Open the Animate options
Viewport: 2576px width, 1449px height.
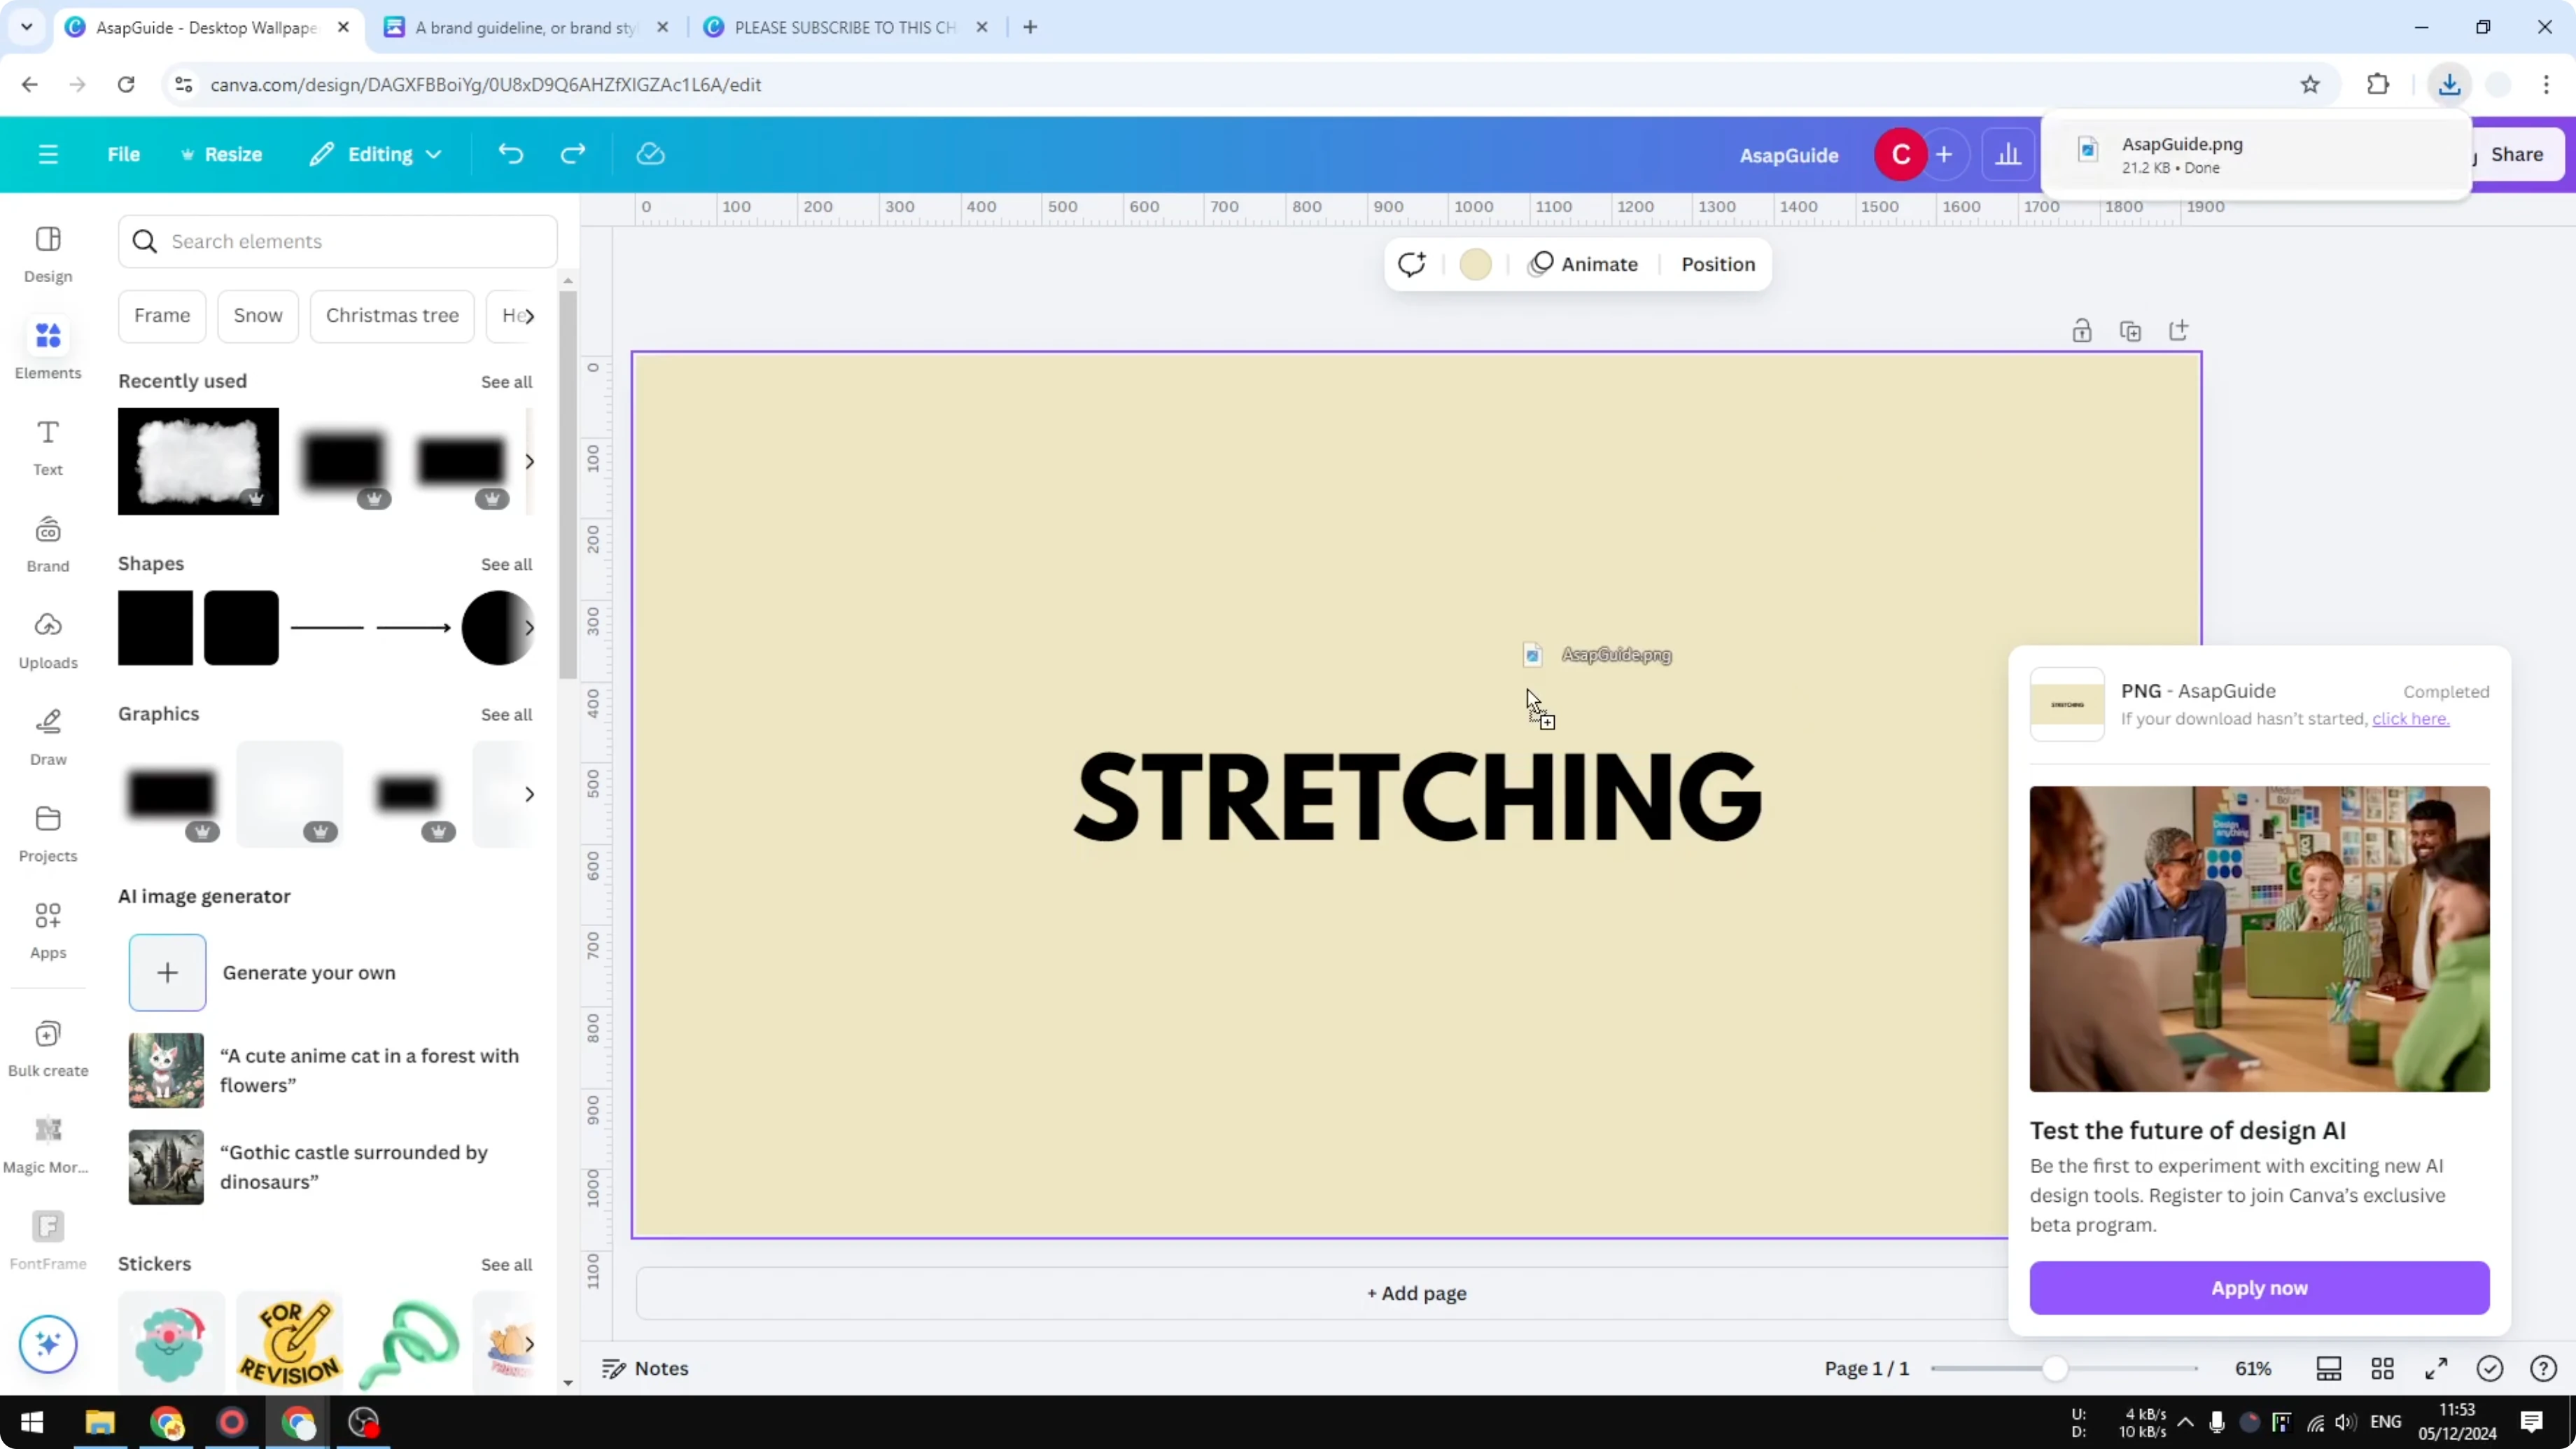1584,264
